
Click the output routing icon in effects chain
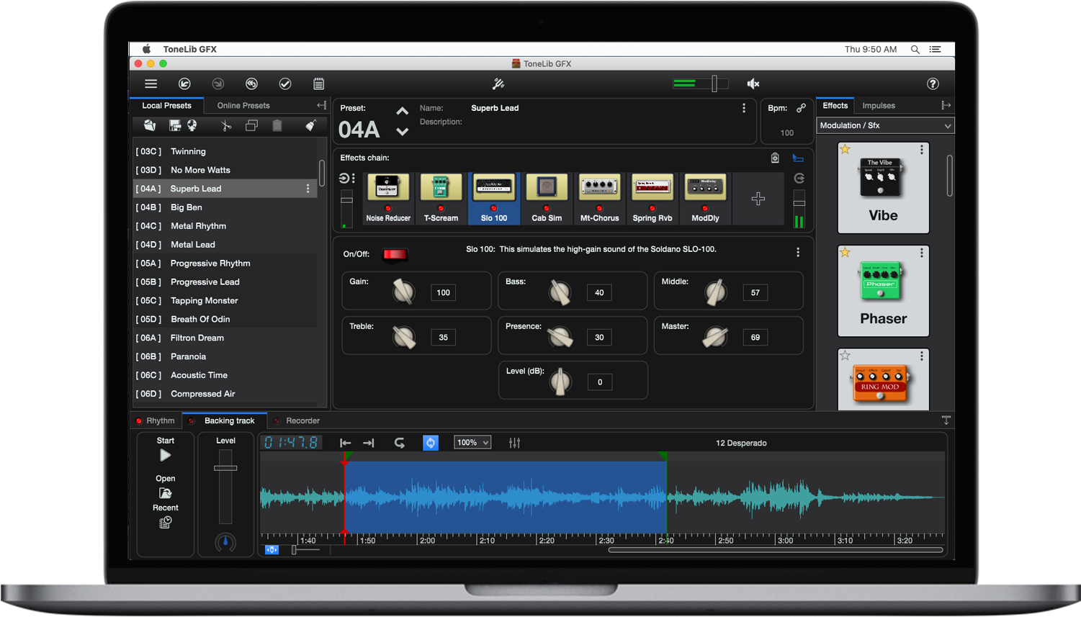click(x=799, y=178)
